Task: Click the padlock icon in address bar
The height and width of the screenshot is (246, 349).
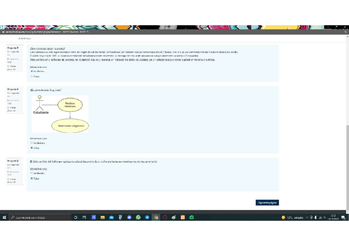Action: (3, 32)
